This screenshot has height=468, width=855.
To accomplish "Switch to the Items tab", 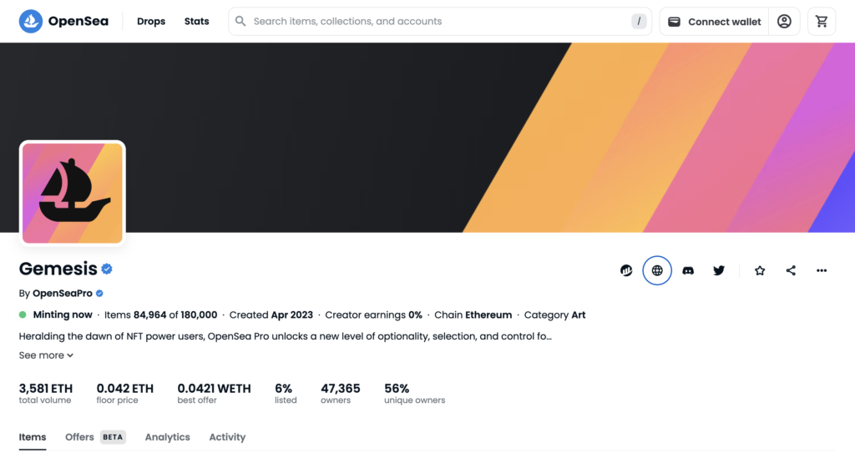I will tap(33, 437).
